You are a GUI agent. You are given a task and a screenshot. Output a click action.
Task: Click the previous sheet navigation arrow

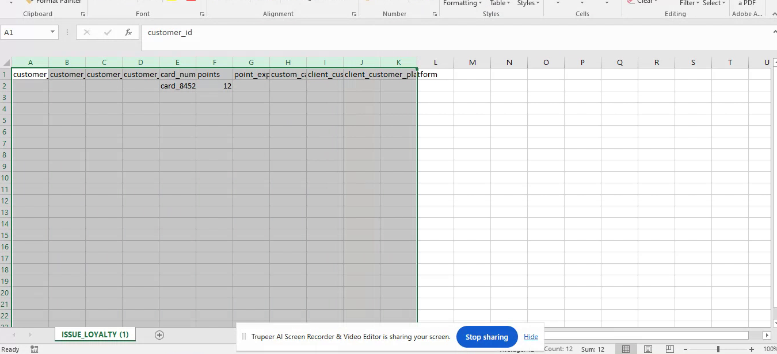(x=14, y=334)
